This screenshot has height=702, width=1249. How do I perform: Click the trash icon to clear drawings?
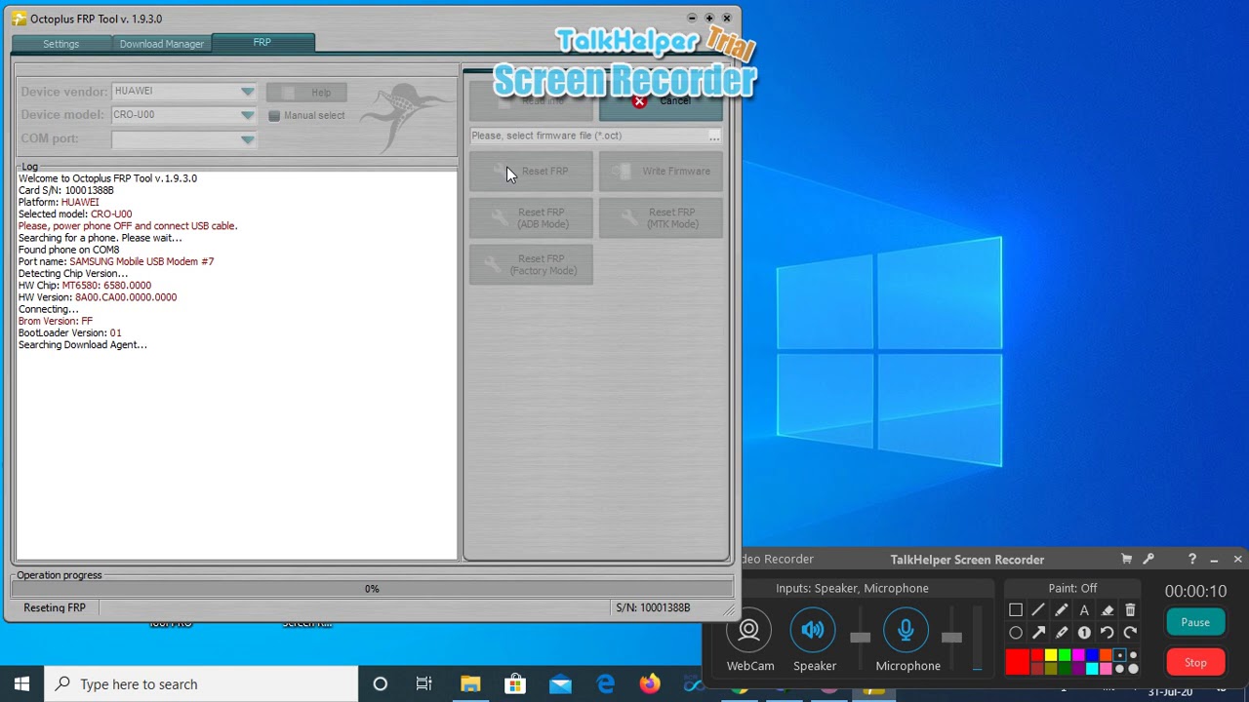click(x=1130, y=609)
